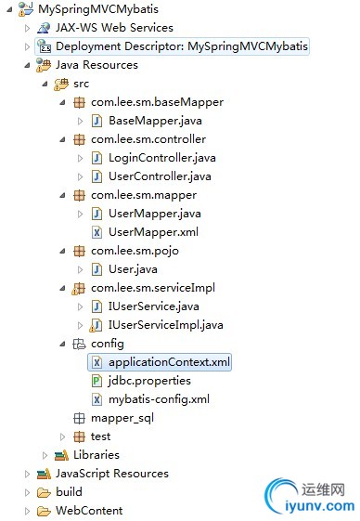
Task: Collapse the config package node
Action: click(62, 345)
